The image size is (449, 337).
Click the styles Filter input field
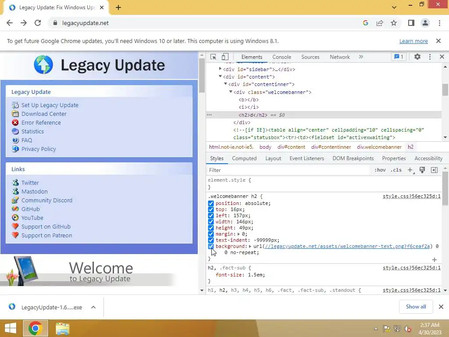[x=289, y=170]
